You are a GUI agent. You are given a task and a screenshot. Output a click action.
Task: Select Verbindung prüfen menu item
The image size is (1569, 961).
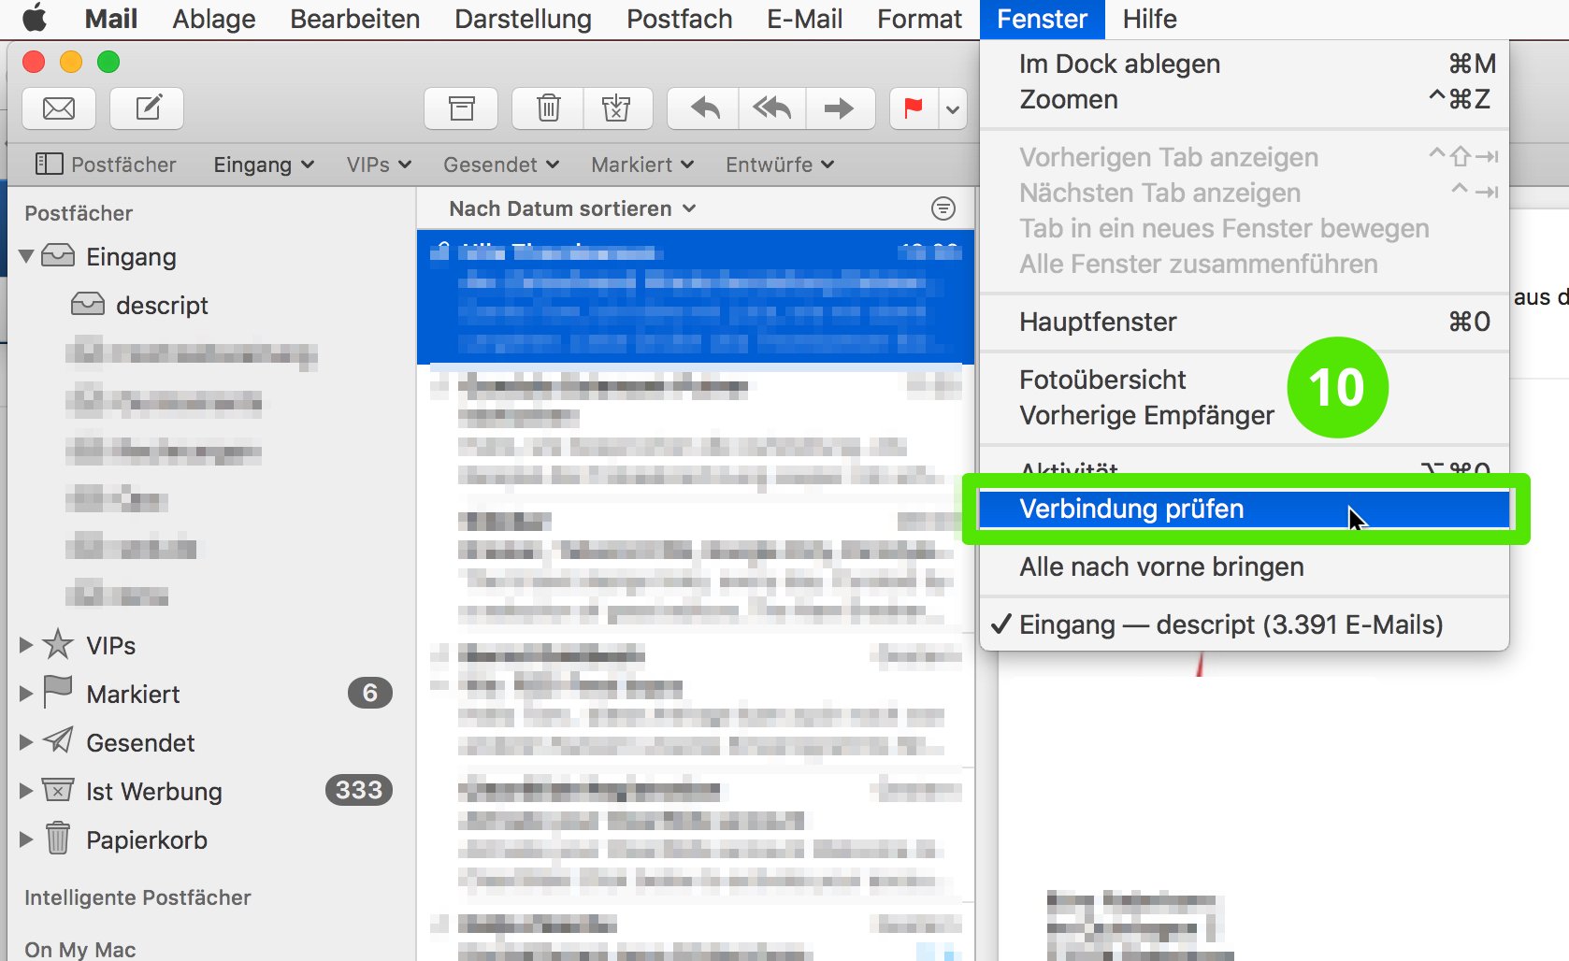(x=1245, y=509)
